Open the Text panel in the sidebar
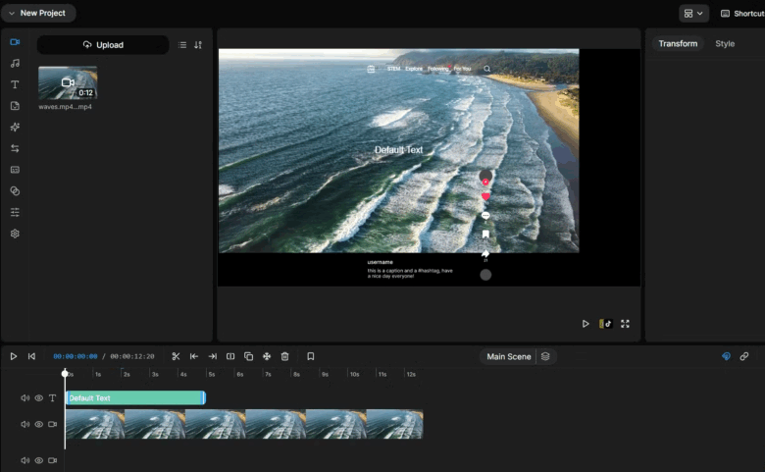This screenshot has height=472, width=765. tap(15, 84)
